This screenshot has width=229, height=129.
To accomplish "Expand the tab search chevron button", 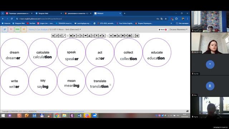I will 3,13.
